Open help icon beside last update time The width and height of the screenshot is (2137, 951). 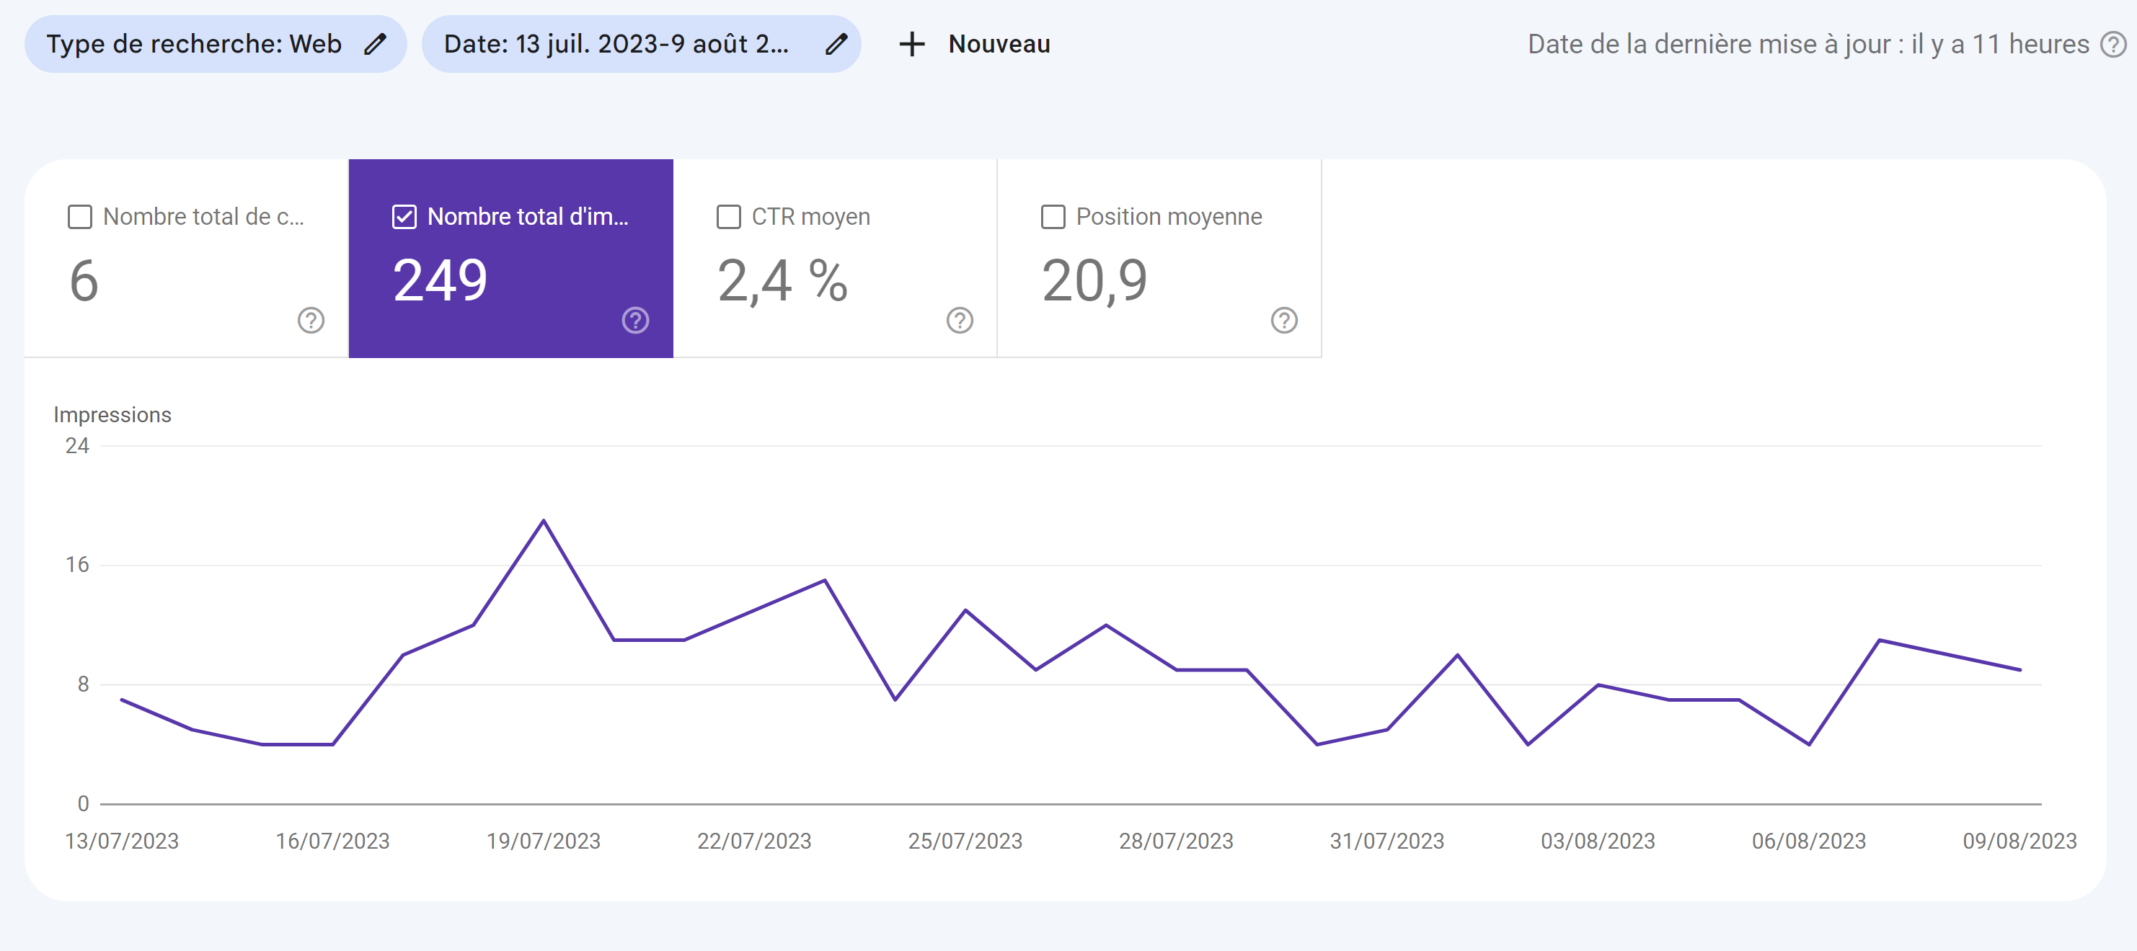coord(2113,44)
